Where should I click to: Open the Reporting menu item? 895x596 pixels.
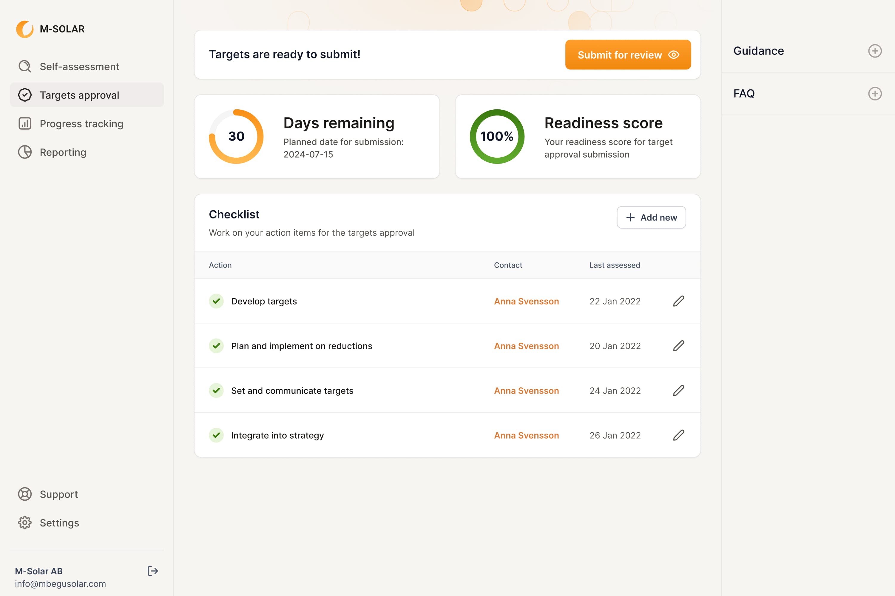click(63, 152)
